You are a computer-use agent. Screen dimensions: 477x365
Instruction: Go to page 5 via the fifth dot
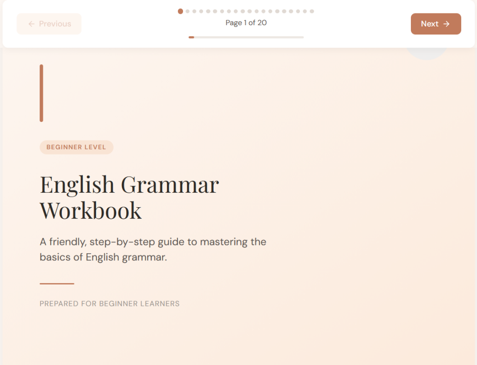point(208,11)
